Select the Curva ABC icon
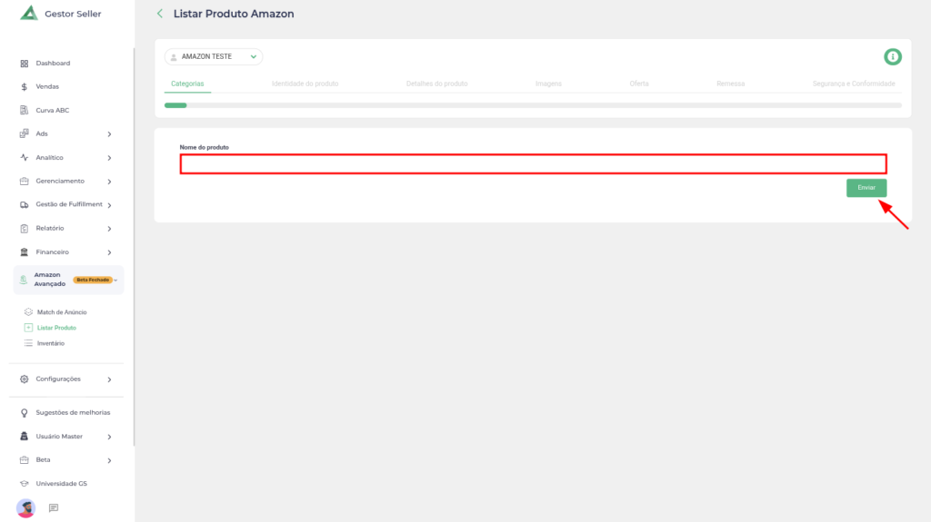 pyautogui.click(x=25, y=111)
